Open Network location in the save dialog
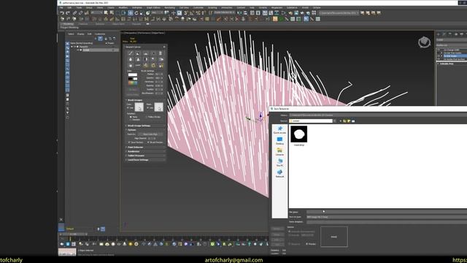Viewport: 467px width, 263px height. 279,174
